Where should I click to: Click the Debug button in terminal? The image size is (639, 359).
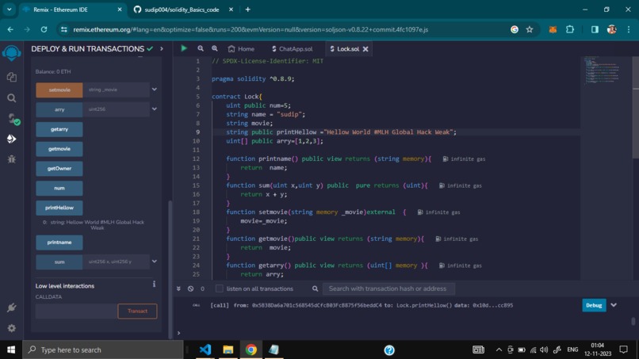tap(594, 305)
